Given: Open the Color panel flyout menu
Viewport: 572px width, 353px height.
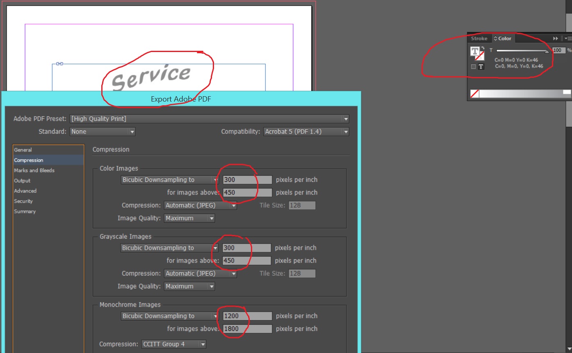Looking at the screenshot, I should coord(568,38).
